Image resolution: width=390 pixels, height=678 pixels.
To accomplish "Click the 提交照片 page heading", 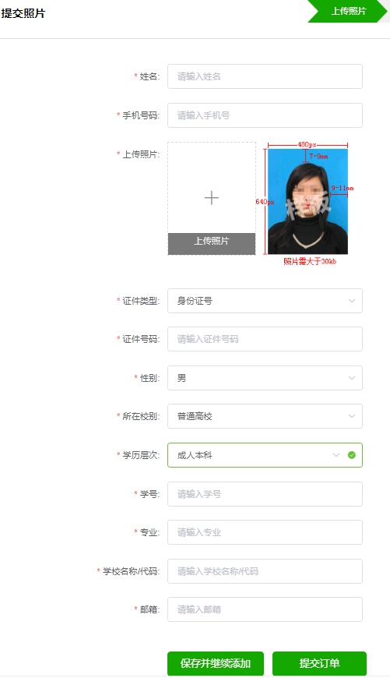I will click(23, 13).
